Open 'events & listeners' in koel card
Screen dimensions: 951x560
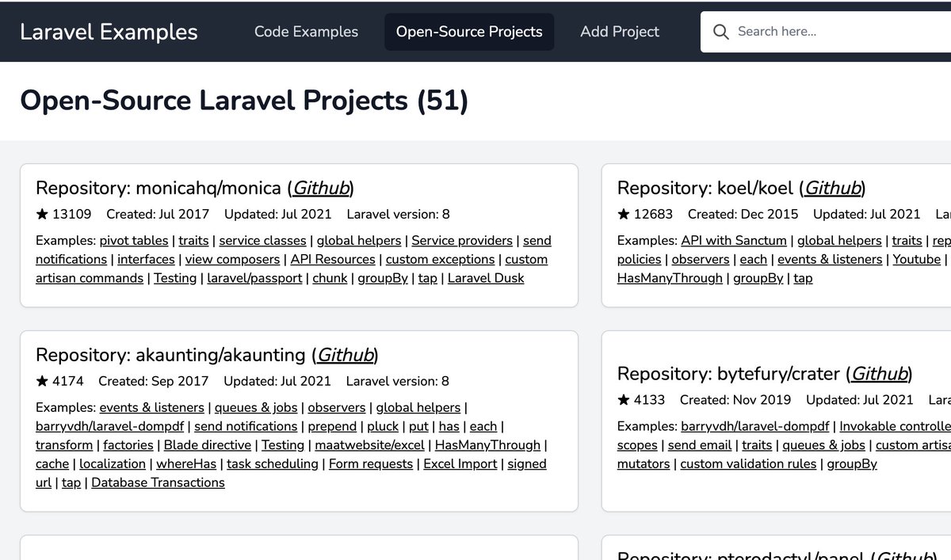830,260
